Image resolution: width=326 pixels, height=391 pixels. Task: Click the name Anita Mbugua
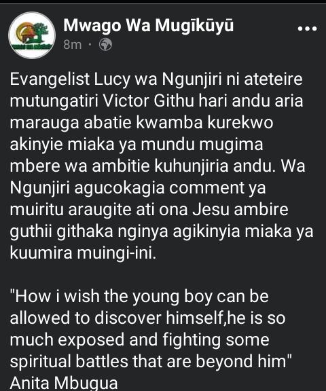[x=64, y=383]
